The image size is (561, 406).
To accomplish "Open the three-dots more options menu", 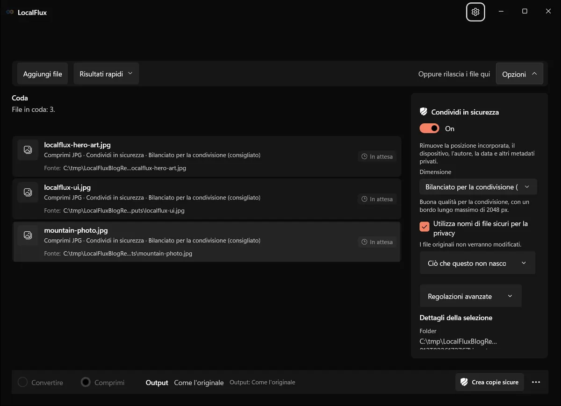I will [x=536, y=382].
